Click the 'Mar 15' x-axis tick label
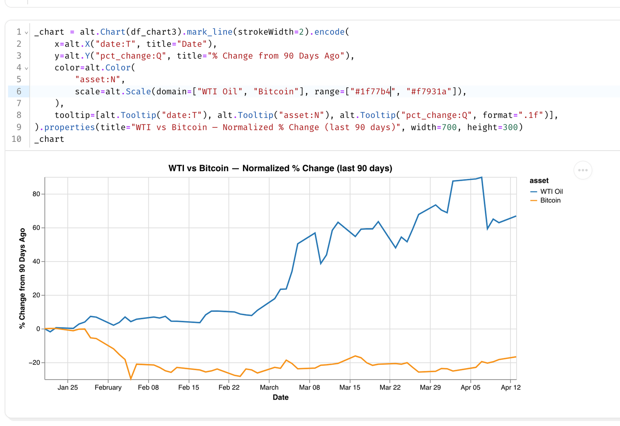This screenshot has width=620, height=426. tap(350, 388)
